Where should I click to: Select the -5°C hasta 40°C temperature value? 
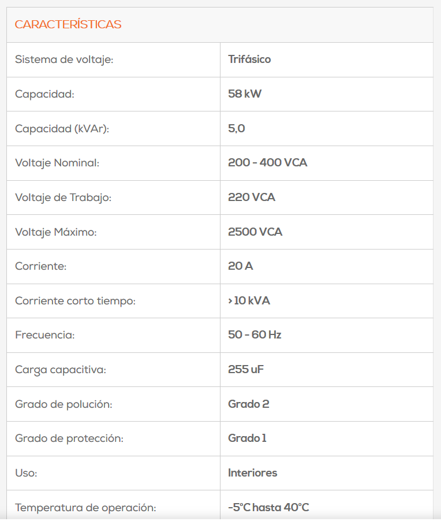coord(268,507)
